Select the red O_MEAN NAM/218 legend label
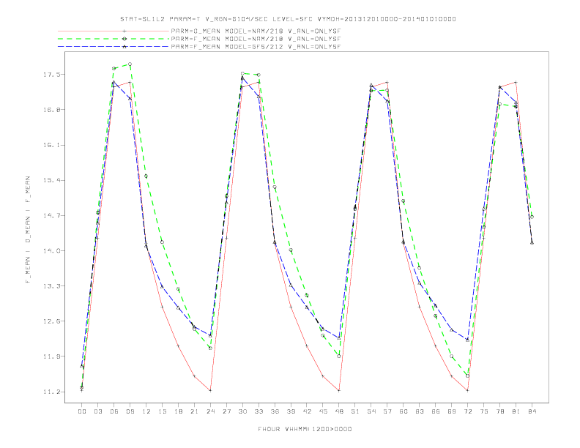The height and width of the screenshot is (448, 580). (256, 31)
